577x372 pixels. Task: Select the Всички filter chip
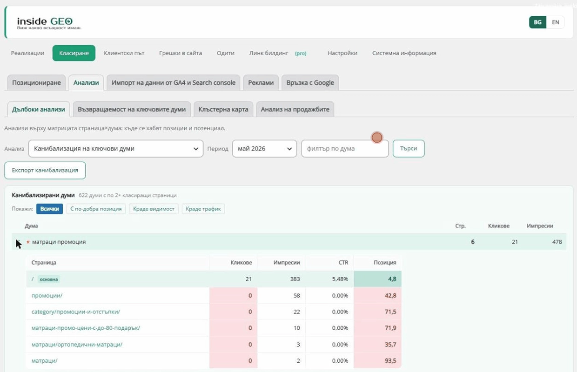(49, 209)
